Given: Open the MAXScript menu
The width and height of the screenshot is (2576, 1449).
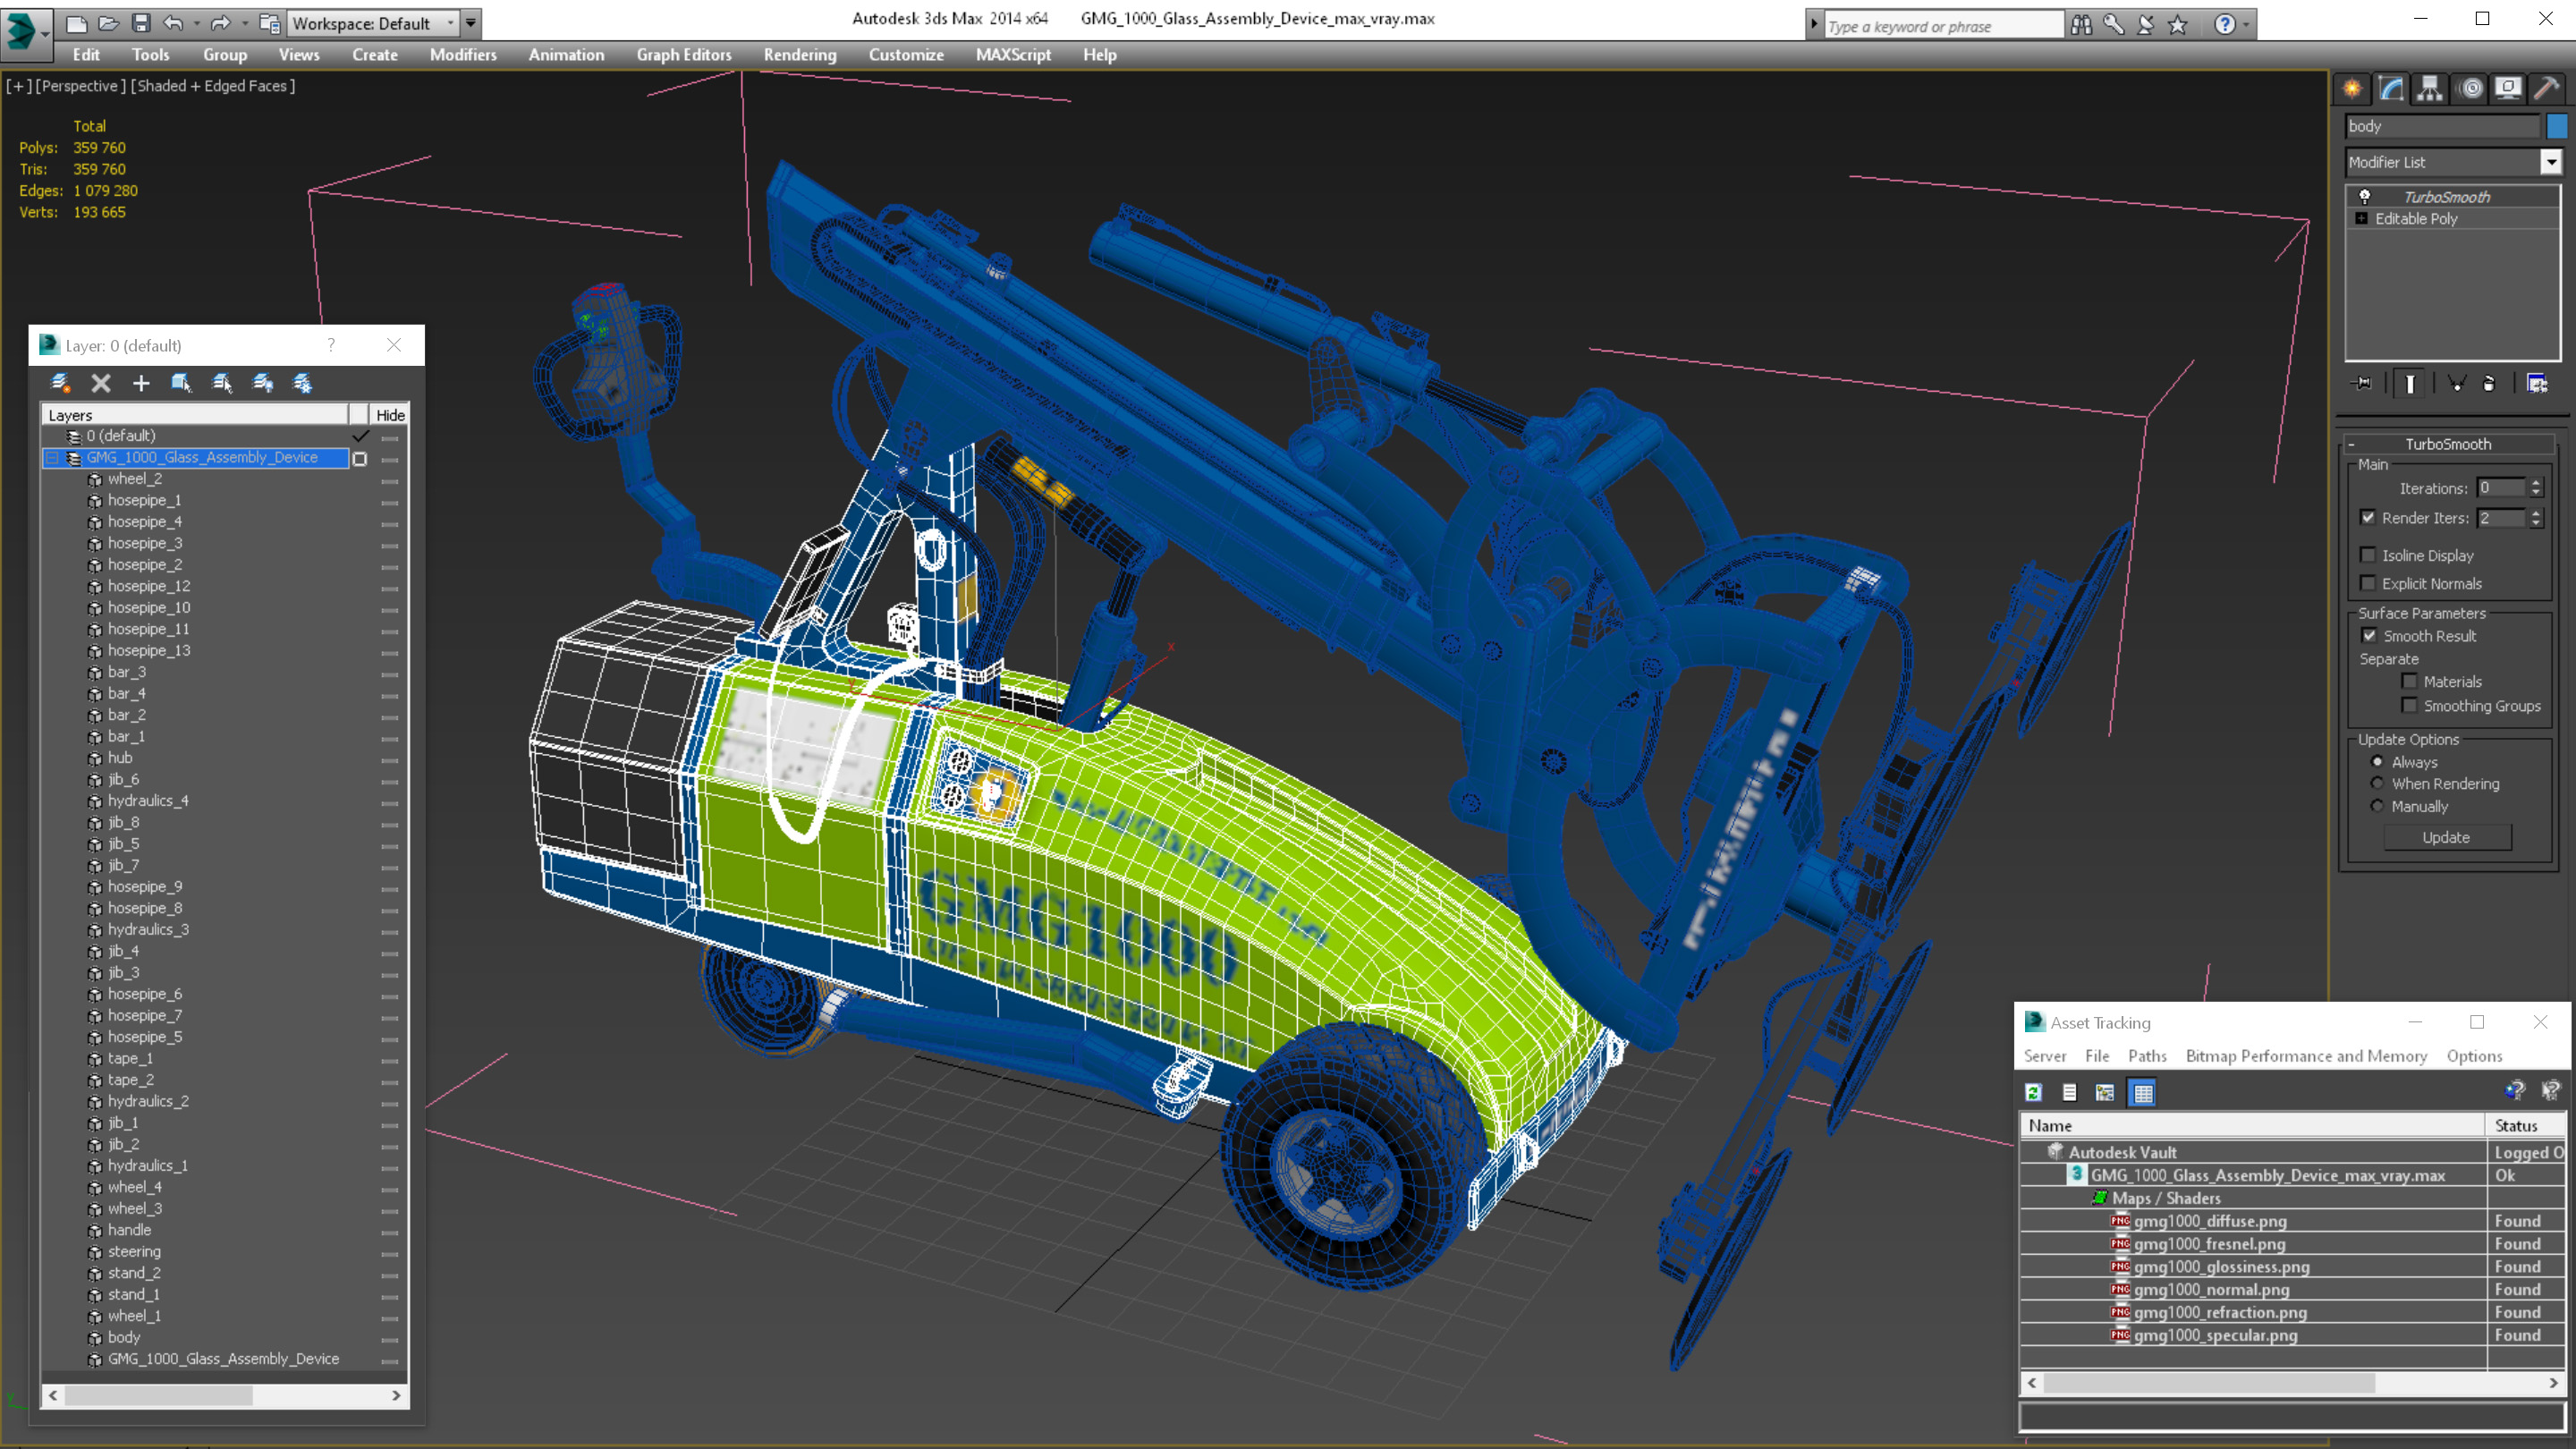Looking at the screenshot, I should point(1013,55).
